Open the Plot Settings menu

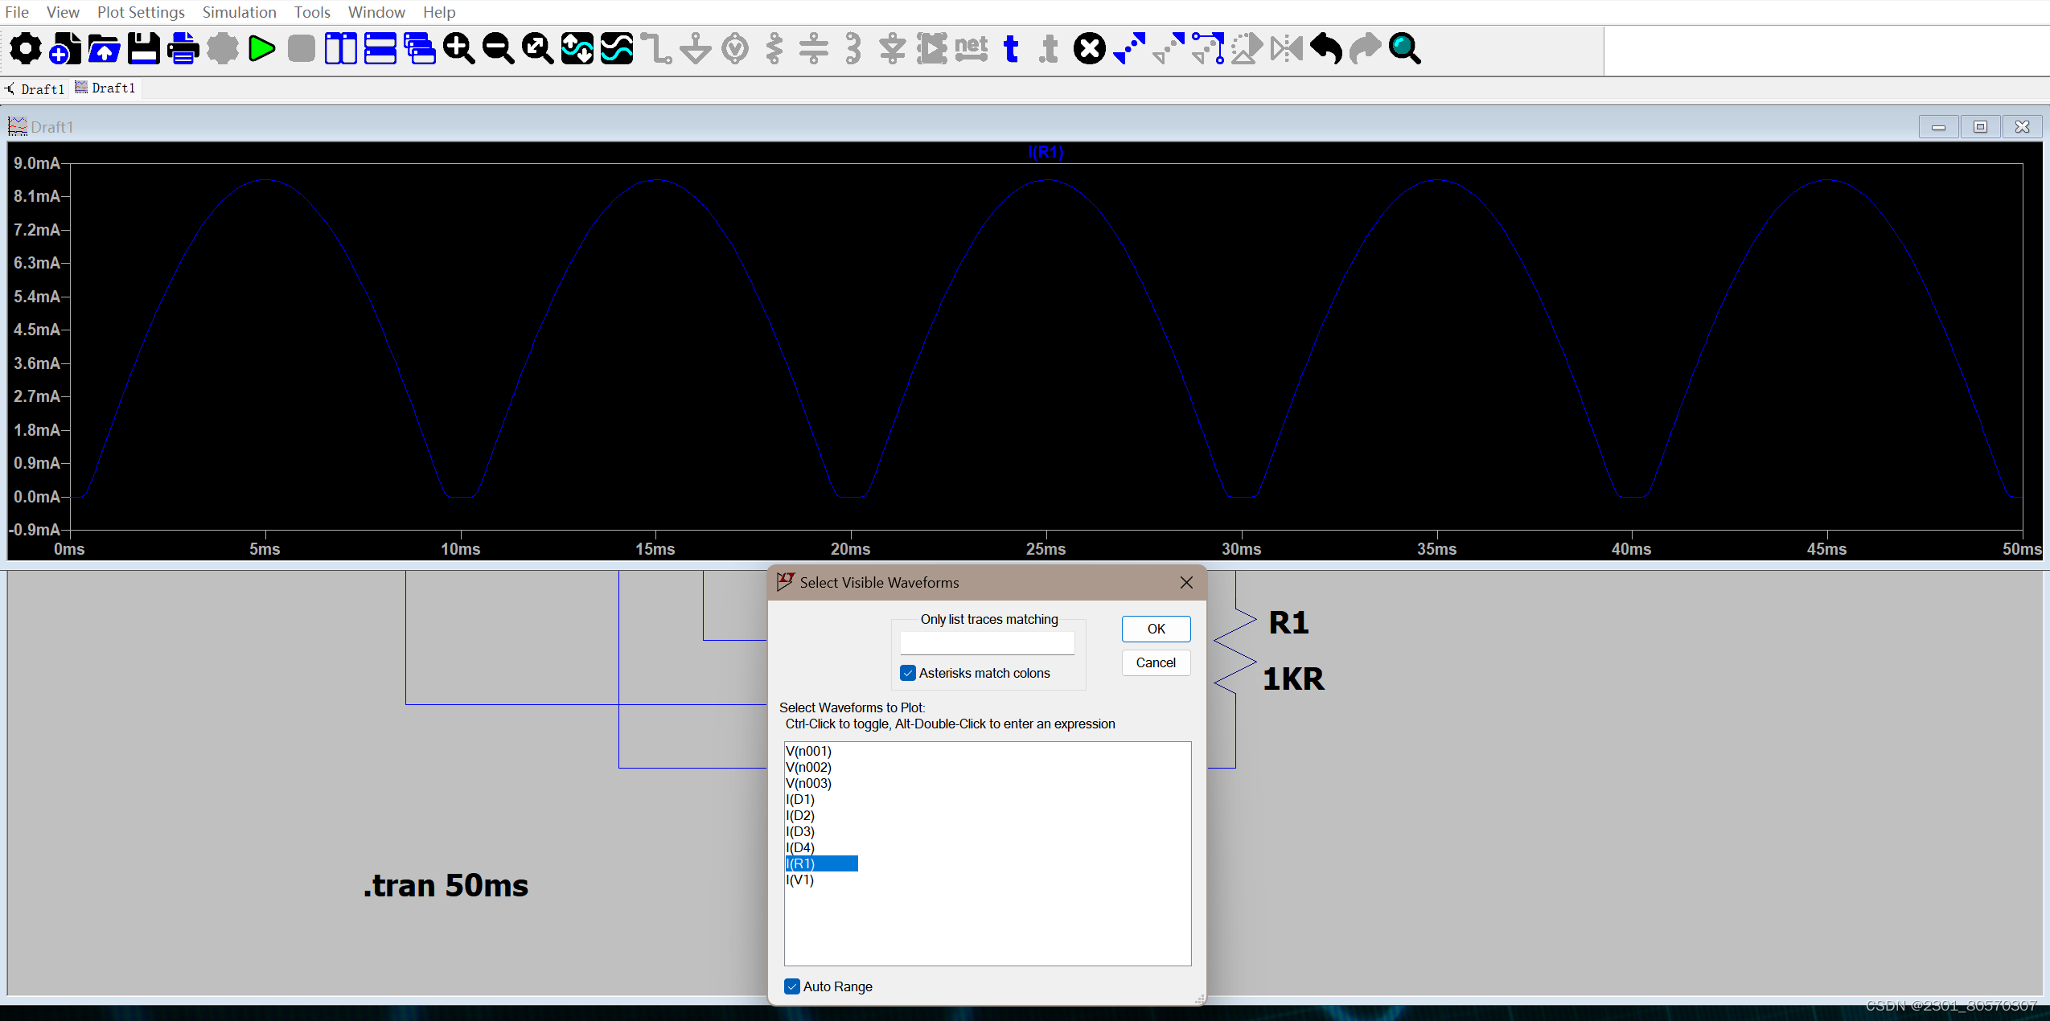(141, 12)
